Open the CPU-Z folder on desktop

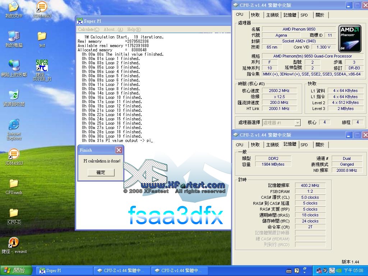pos(14,214)
